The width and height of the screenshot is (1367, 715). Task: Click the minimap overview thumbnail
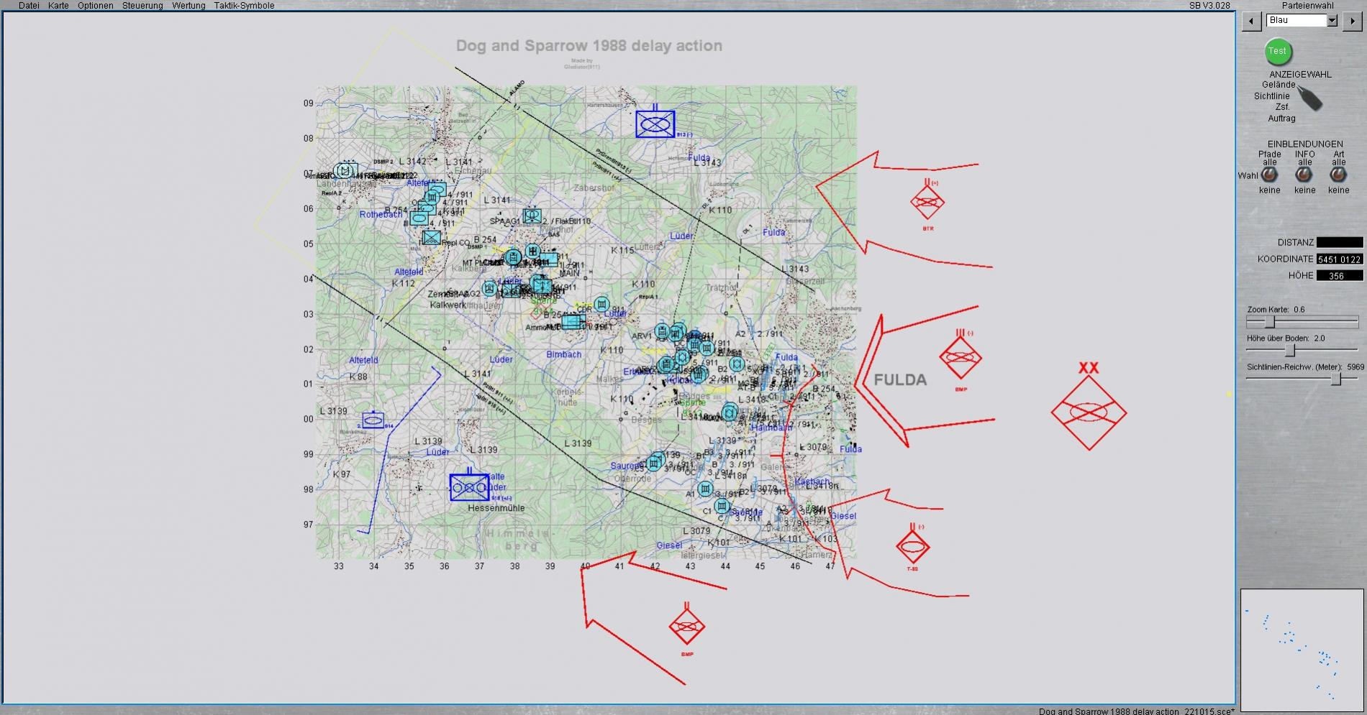coord(1301,650)
